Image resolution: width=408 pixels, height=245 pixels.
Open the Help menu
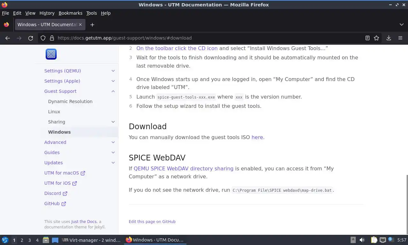point(106,13)
